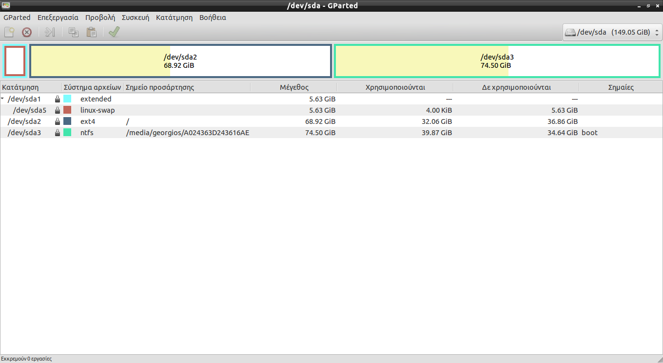This screenshot has height=363, width=663.
Task: Open the Επεξεργασία menu
Action: coord(58,18)
